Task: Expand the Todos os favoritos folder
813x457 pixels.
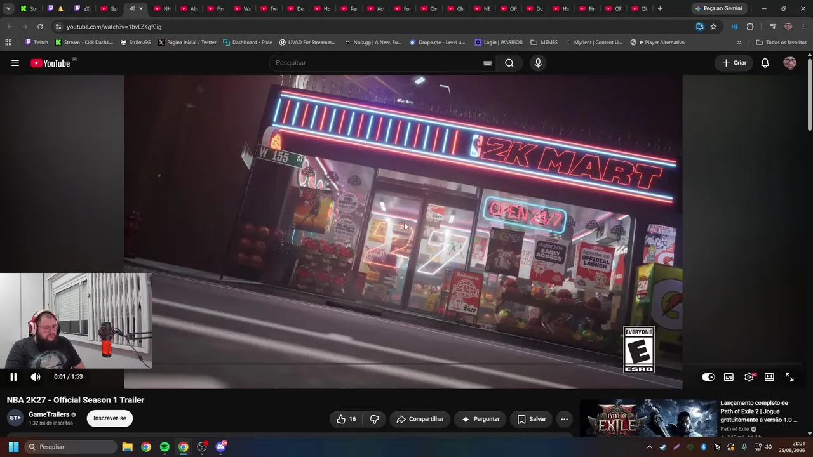Action: point(781,43)
